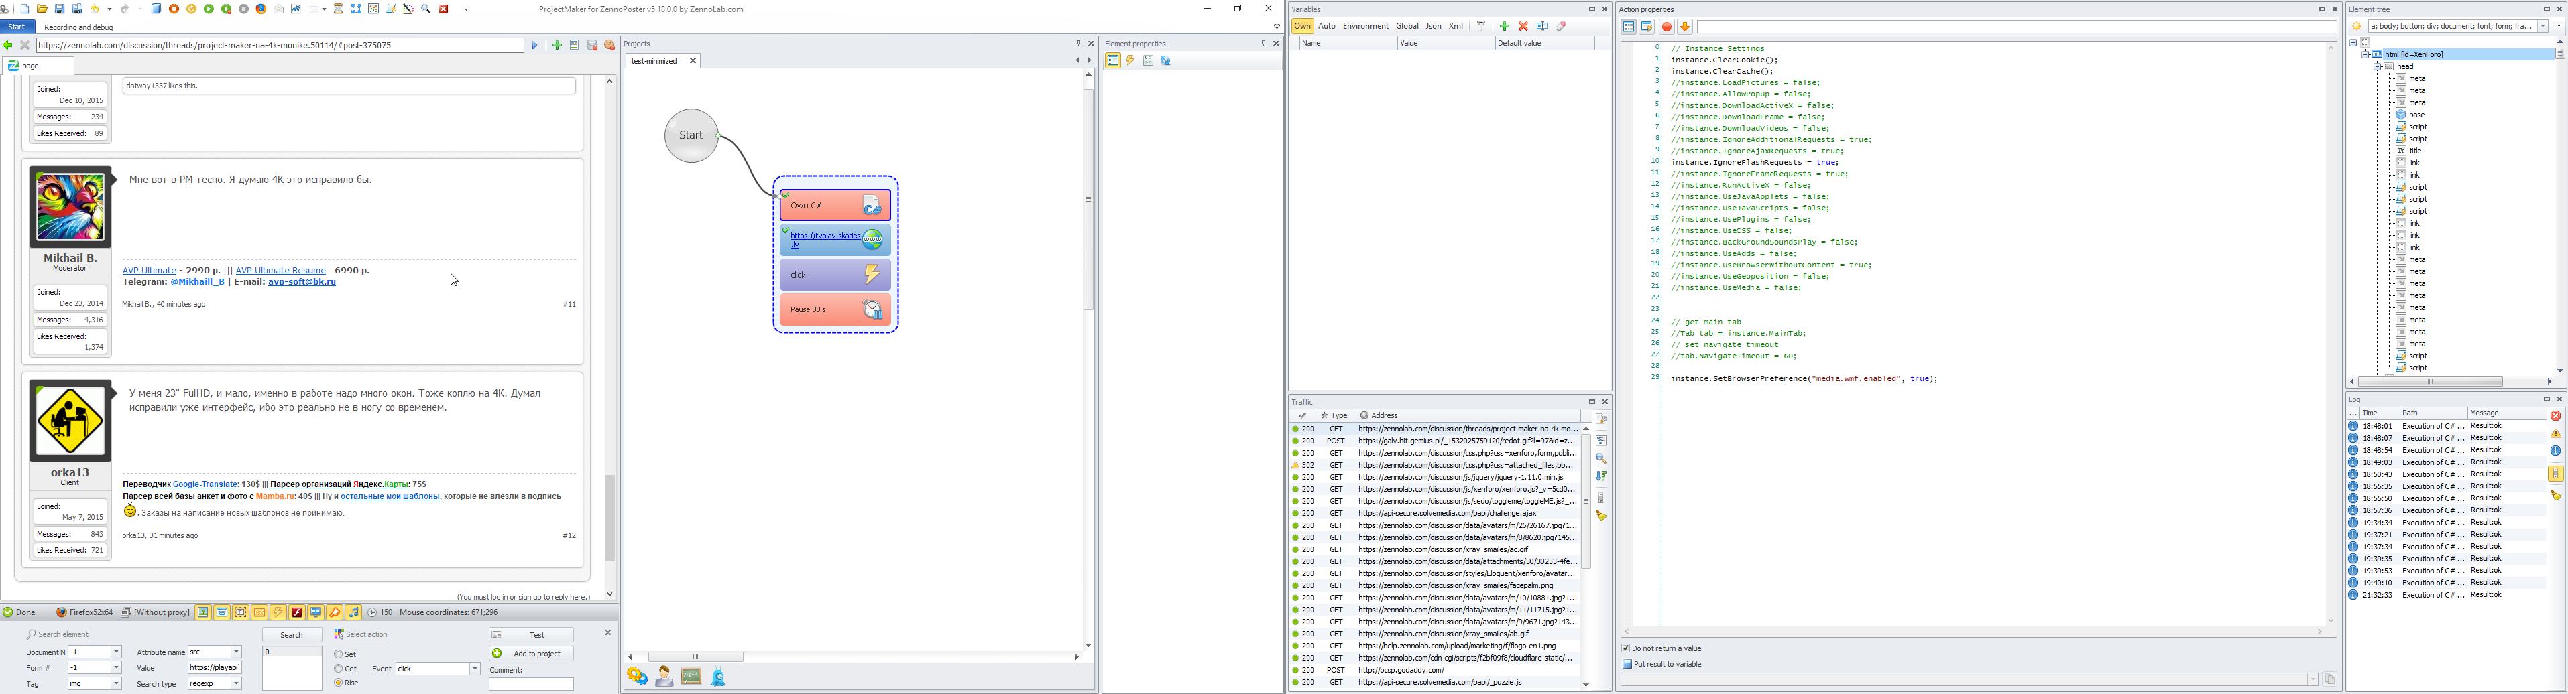Image resolution: width=2568 pixels, height=694 pixels.
Task: Click the gray Stop icon in the toolbar
Action: point(243,9)
